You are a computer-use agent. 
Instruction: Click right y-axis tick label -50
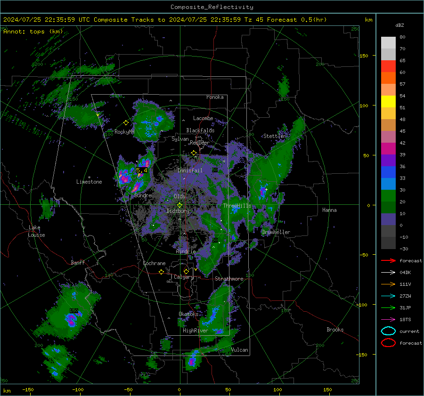coord(364,255)
